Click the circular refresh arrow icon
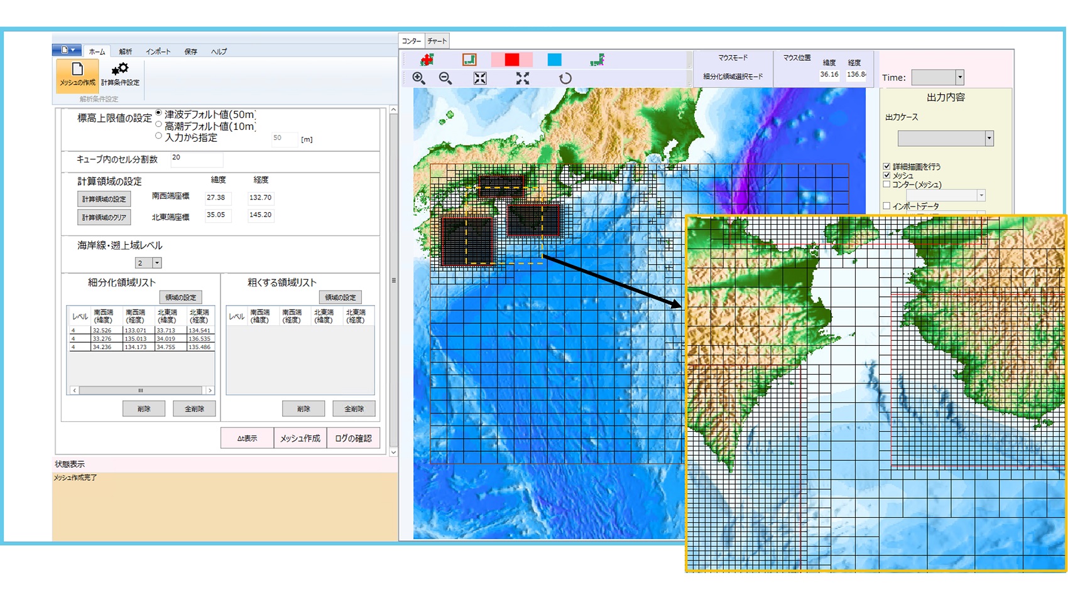This screenshot has width=1068, height=600. pyautogui.click(x=565, y=78)
